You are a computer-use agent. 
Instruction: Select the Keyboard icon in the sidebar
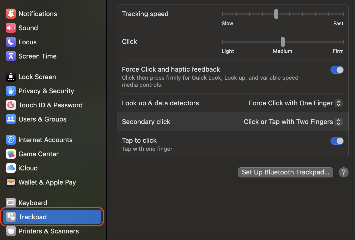pos(11,202)
